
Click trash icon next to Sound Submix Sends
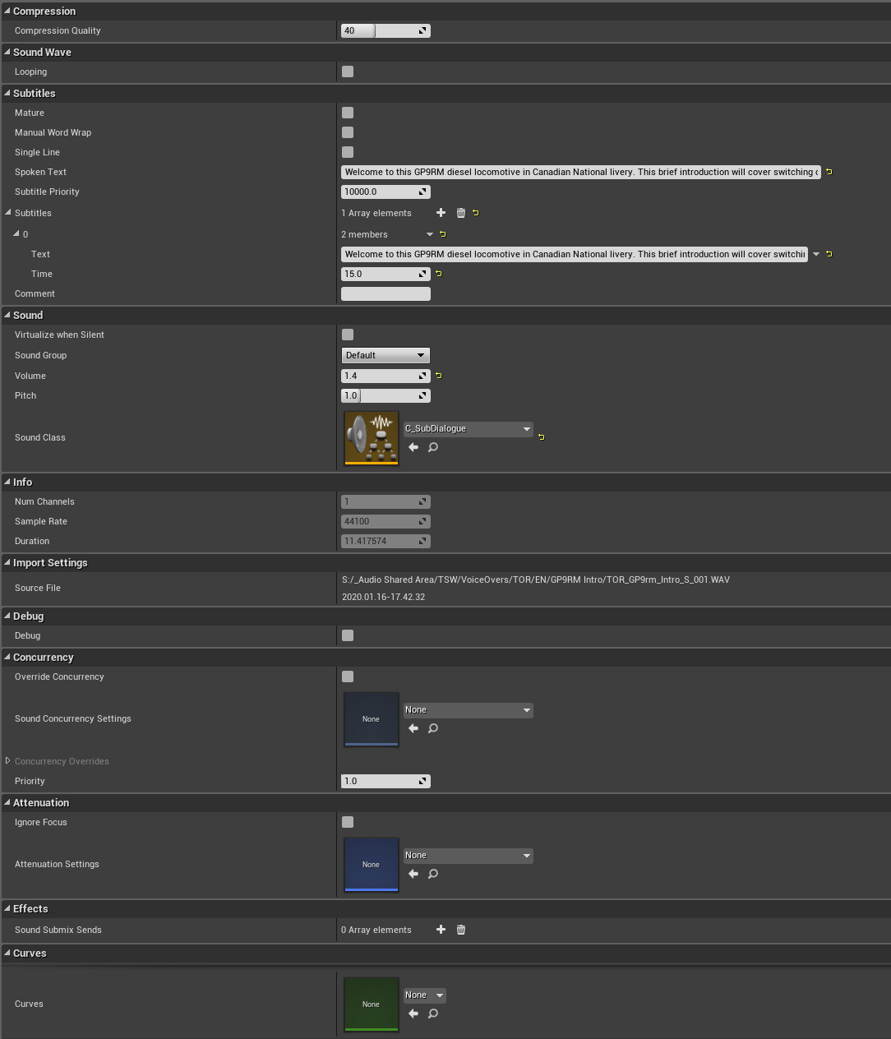(x=460, y=930)
